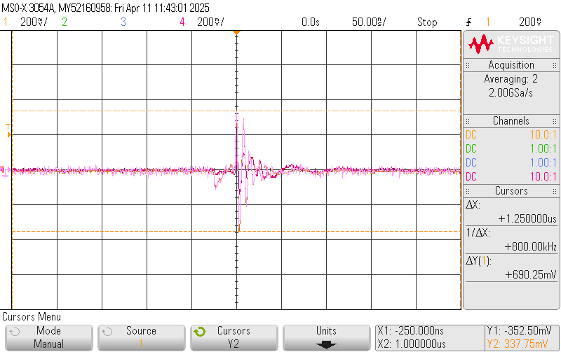561x352 pixels.
Task: Select the channel 3 label at top
Action: click(123, 22)
